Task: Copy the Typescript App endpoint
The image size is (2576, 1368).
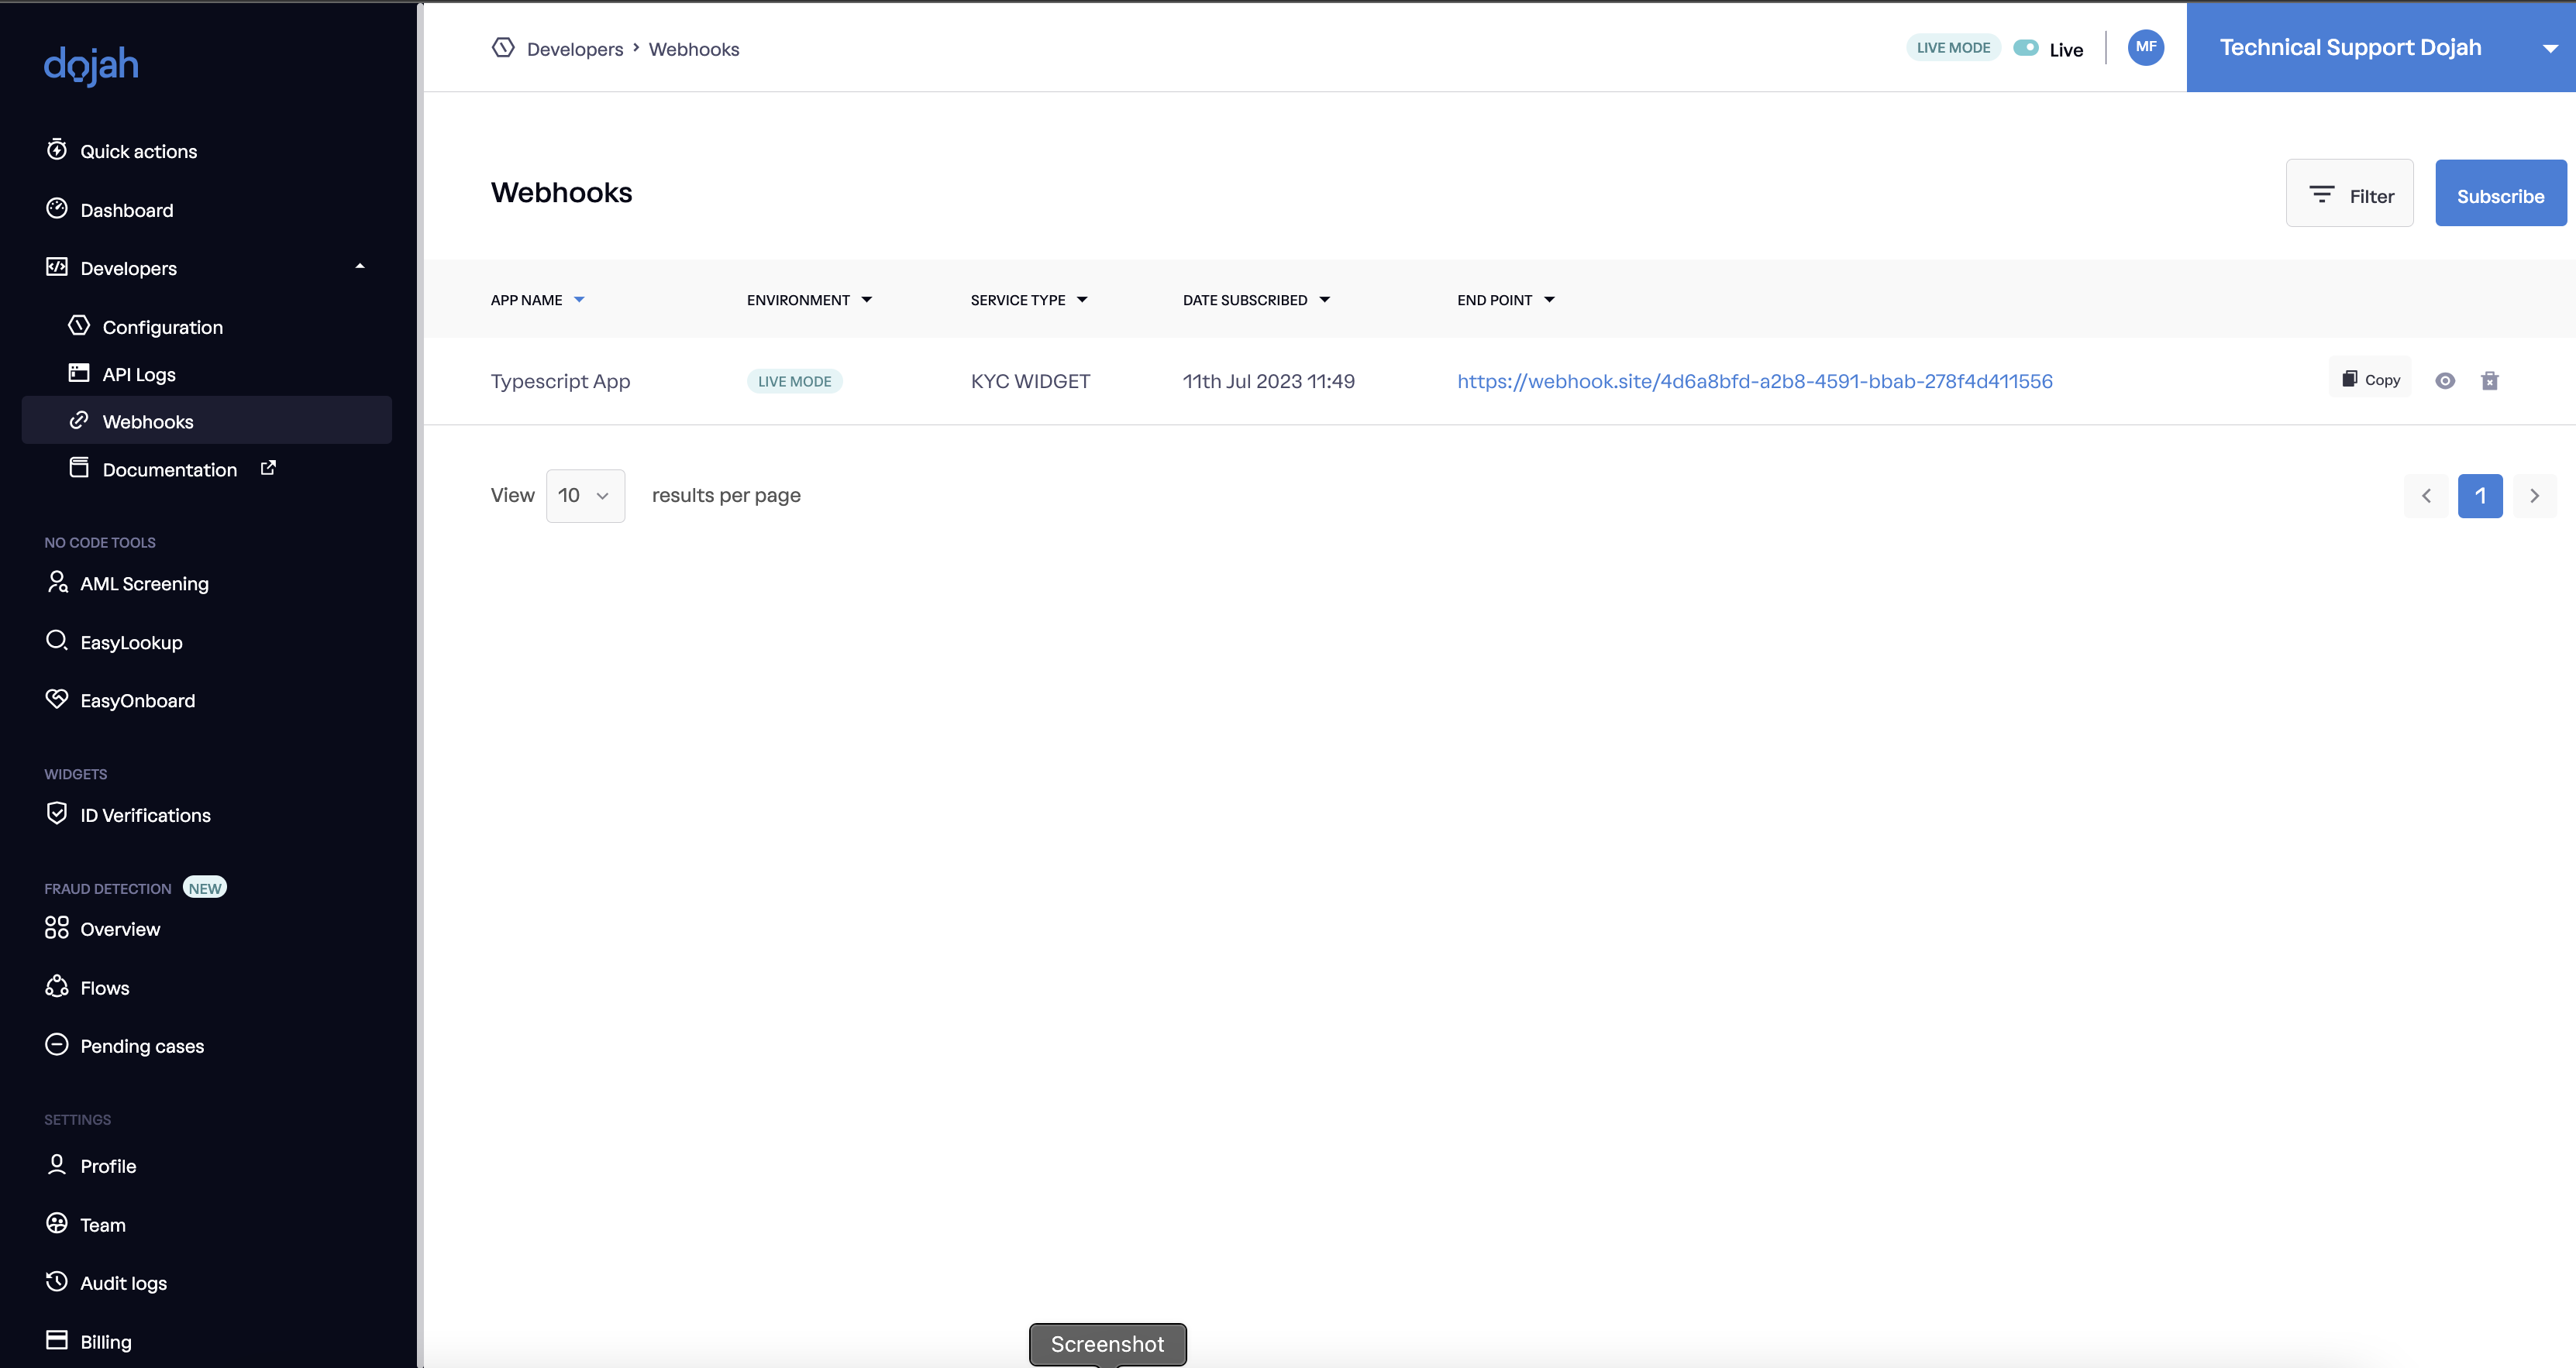Action: click(2370, 379)
